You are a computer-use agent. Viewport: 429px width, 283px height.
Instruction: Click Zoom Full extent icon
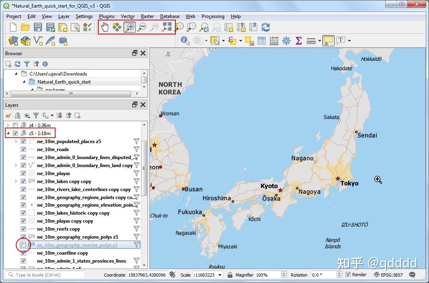click(167, 27)
